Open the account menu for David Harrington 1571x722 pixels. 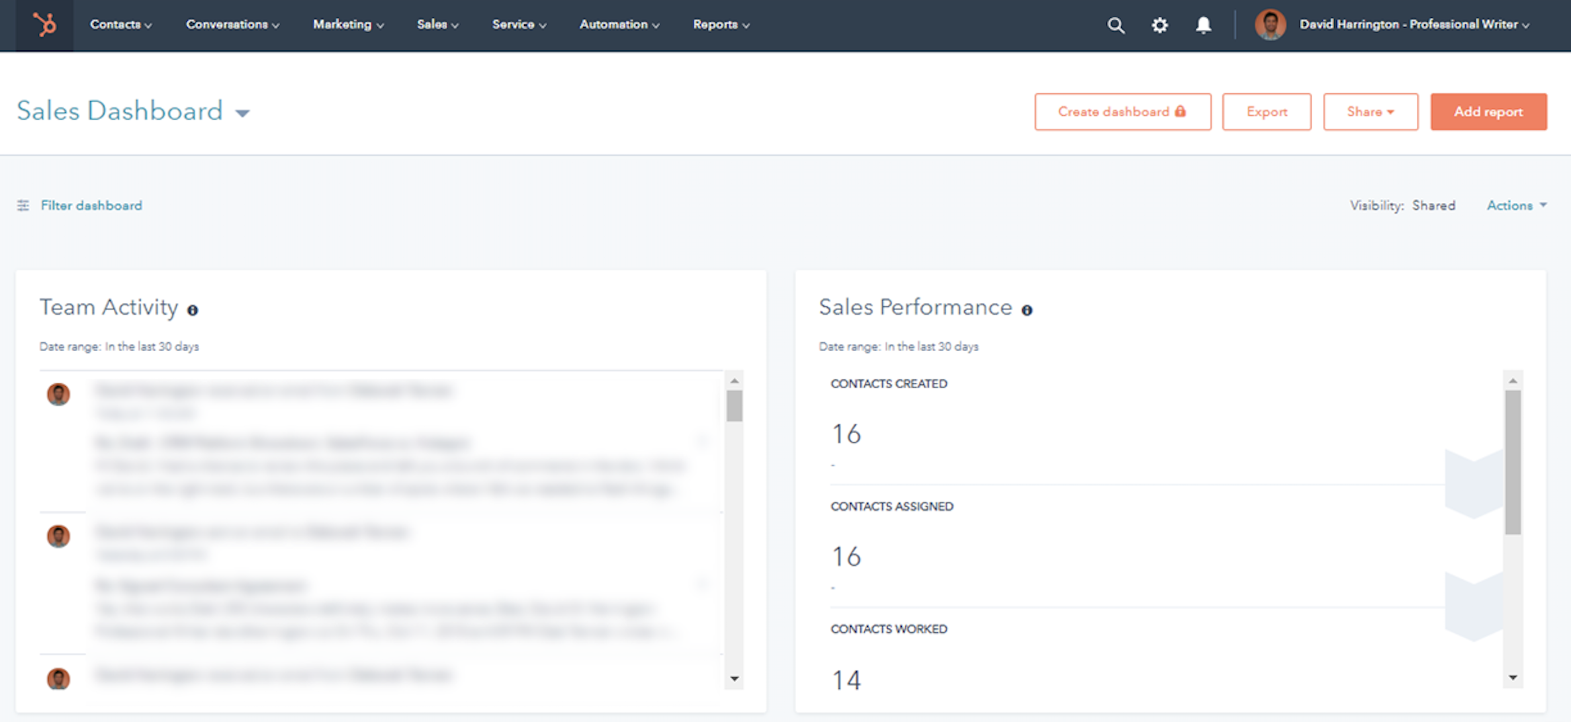click(1414, 25)
